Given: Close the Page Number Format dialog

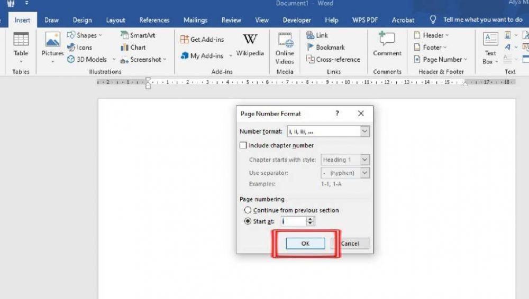Looking at the screenshot, I should point(361,114).
